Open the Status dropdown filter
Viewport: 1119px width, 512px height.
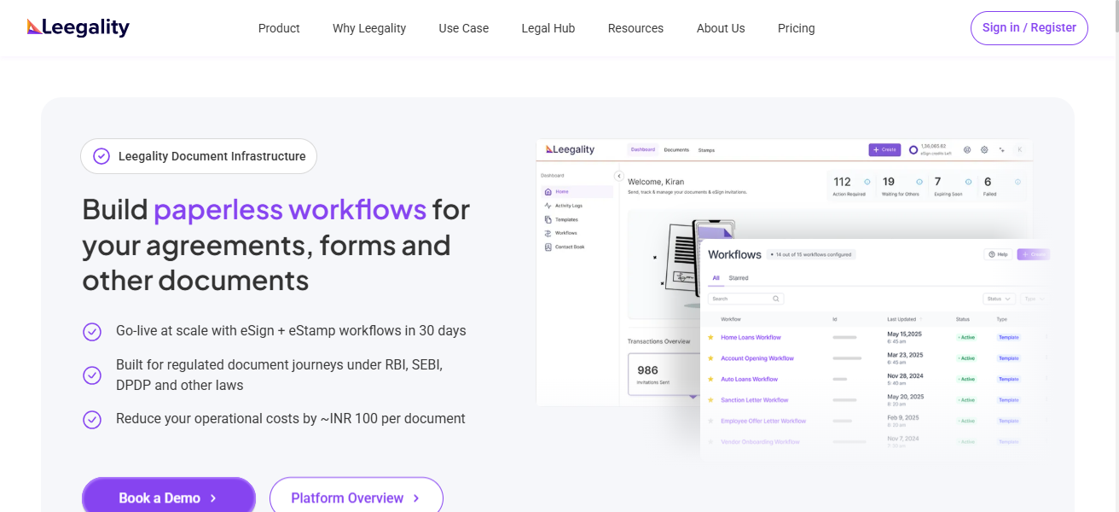999,299
